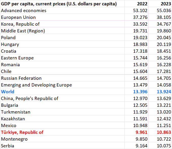Select Middle East 2023 value 19.860

click(164, 31)
